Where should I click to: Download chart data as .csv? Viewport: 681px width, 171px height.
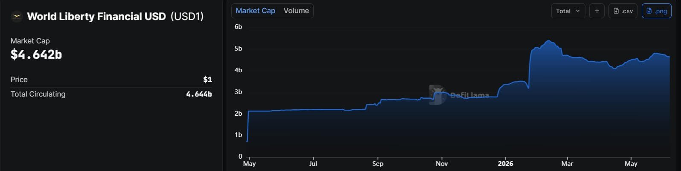point(623,11)
